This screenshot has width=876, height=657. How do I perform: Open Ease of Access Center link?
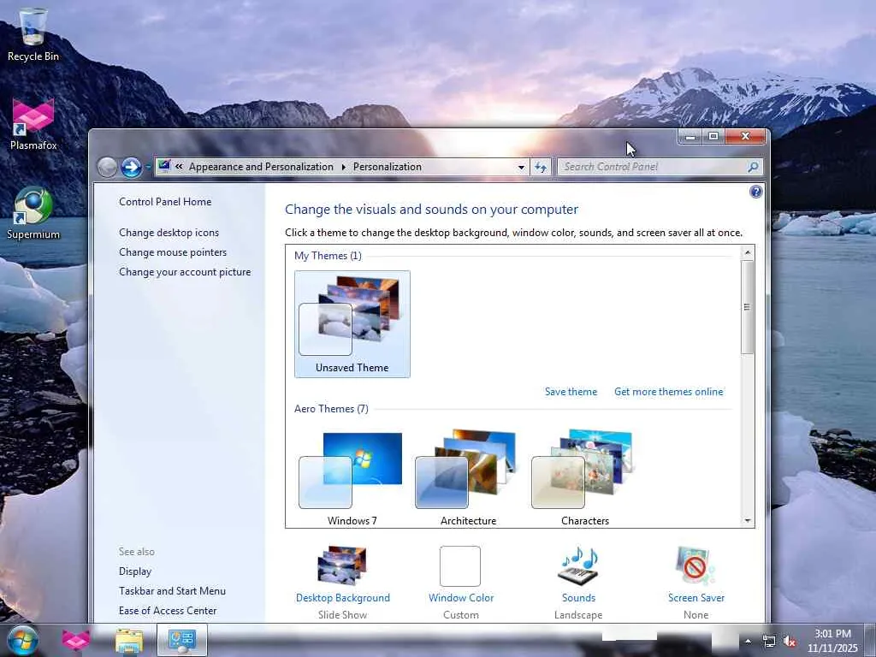pyautogui.click(x=168, y=611)
